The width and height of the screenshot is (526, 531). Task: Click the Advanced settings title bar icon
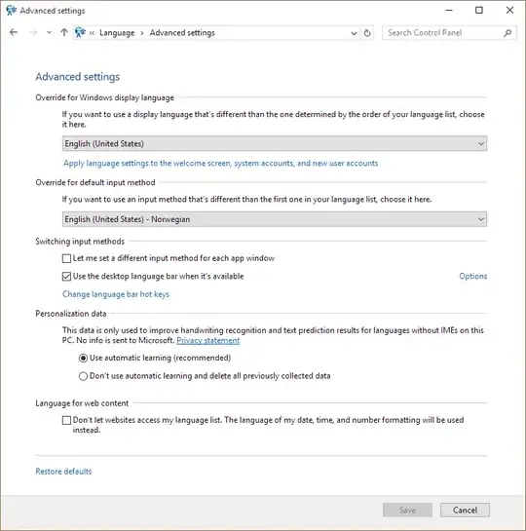[x=11, y=11]
